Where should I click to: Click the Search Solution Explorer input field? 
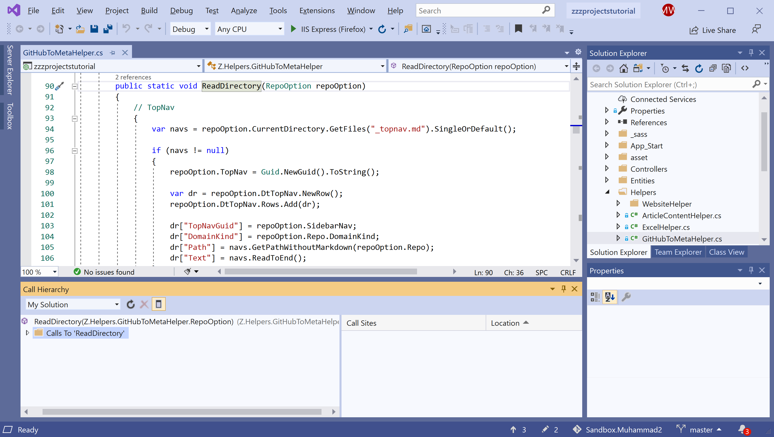point(670,85)
